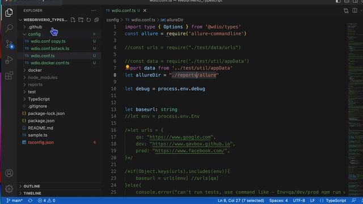
Task: Expand the test folder
Action: click(x=32, y=92)
